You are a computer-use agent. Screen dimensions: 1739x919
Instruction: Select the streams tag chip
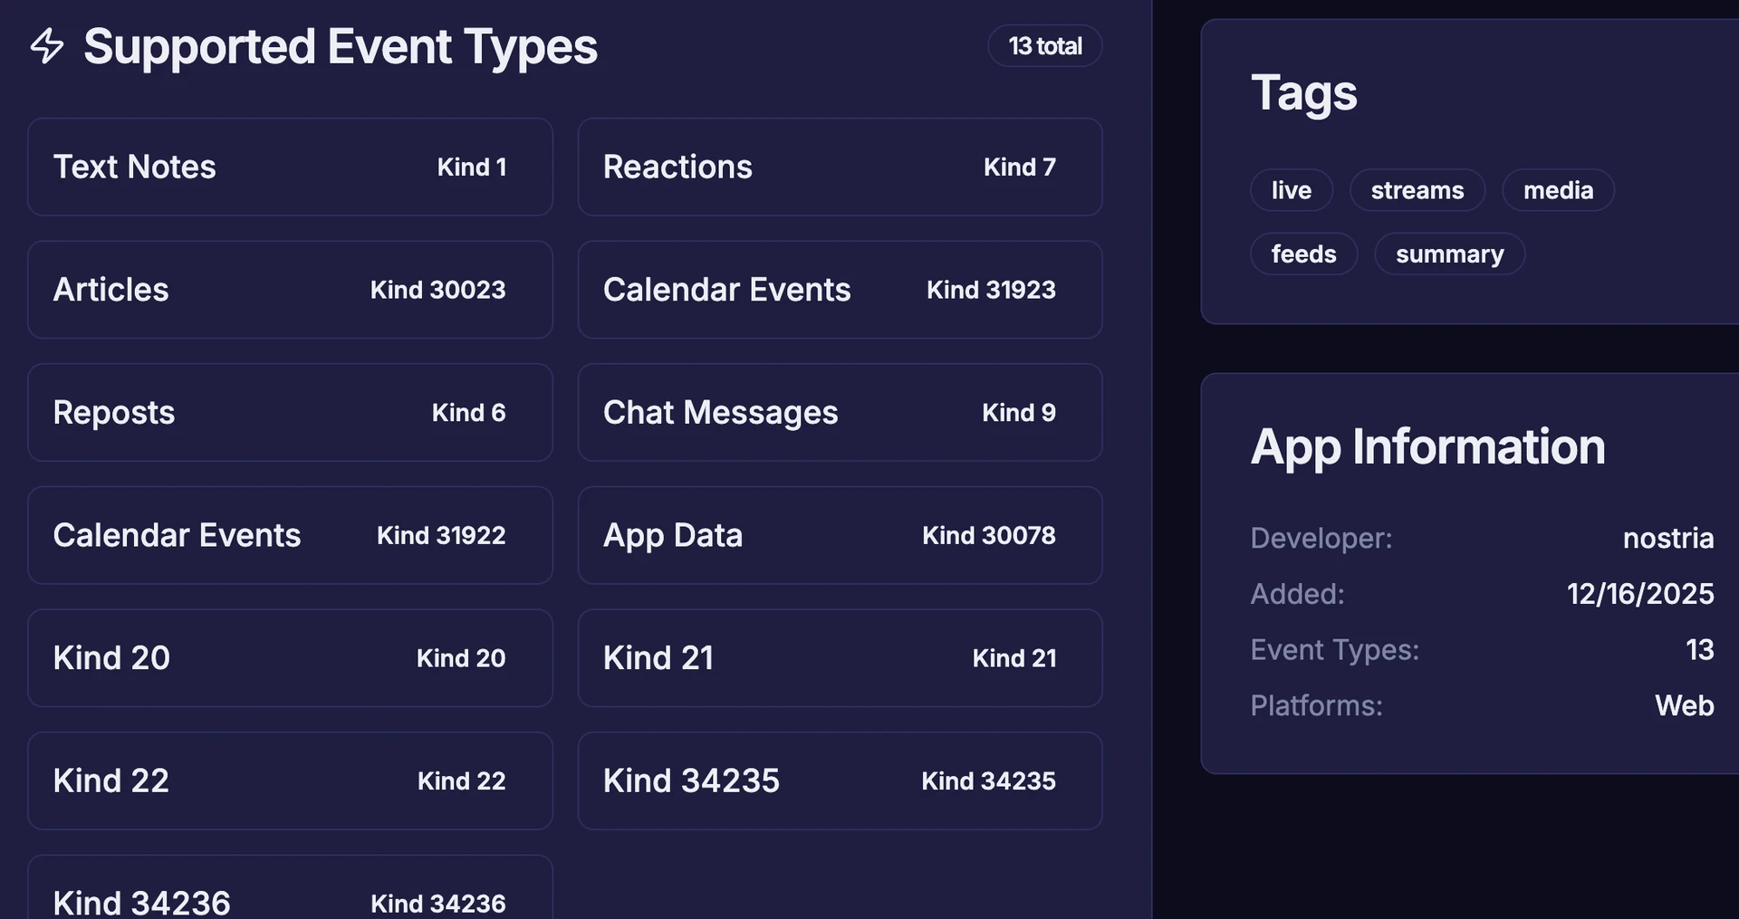[1417, 190]
